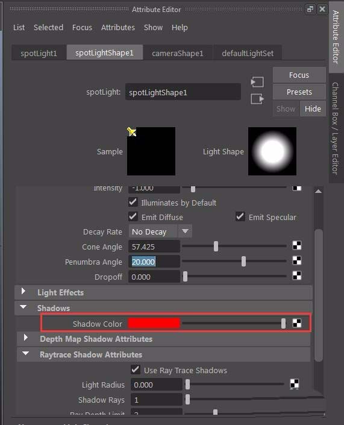
Task: Click the Light Radius slider handle
Action: coord(187,385)
